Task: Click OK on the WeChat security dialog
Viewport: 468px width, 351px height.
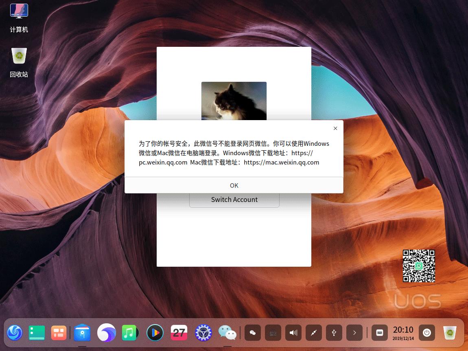Action: pos(234,185)
